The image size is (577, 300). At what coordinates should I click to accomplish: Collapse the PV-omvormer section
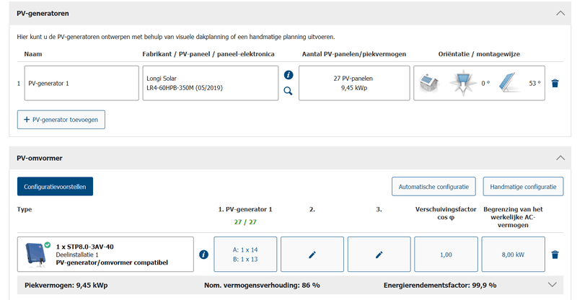click(560, 158)
